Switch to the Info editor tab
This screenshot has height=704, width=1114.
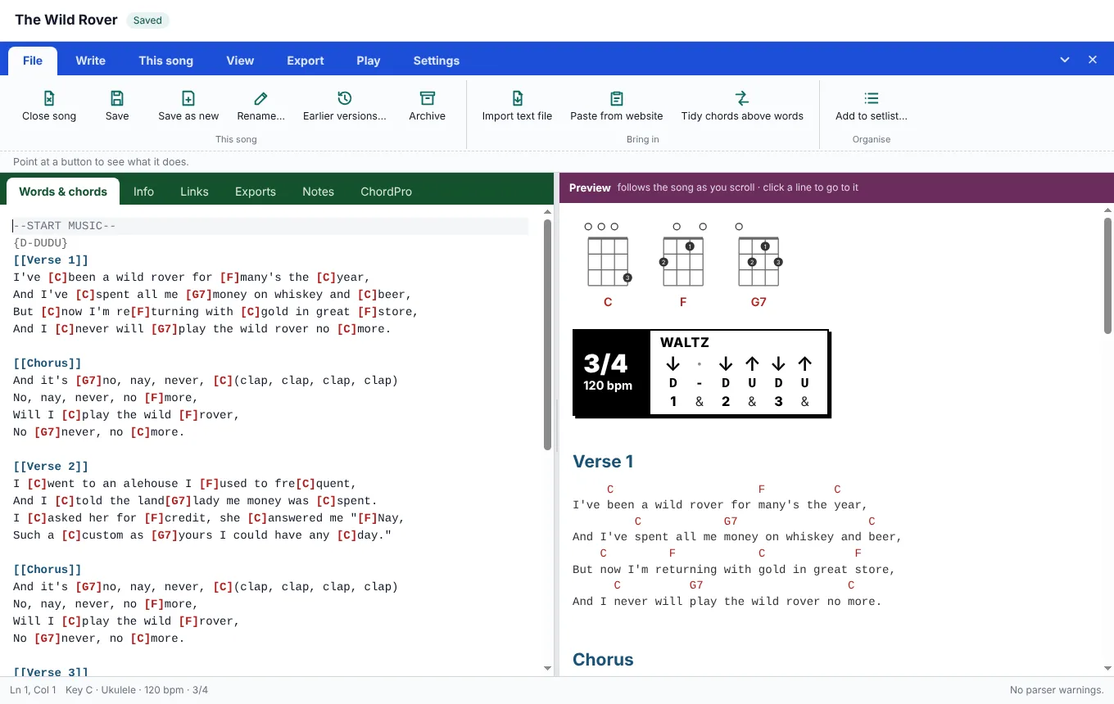point(143,192)
